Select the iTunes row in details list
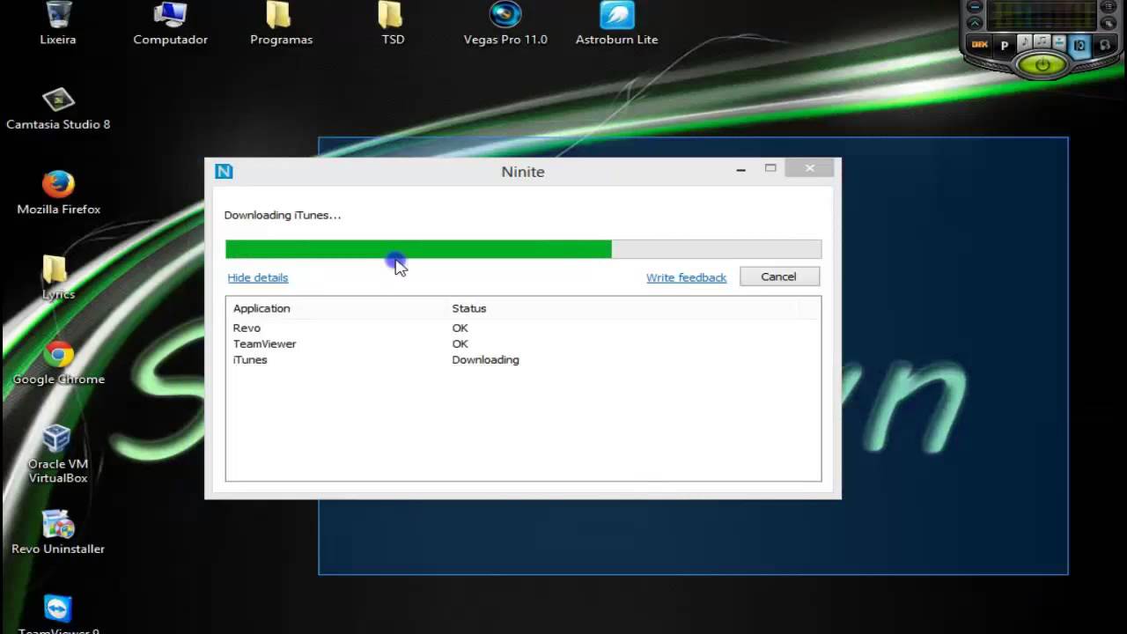The image size is (1127, 634). (x=523, y=359)
